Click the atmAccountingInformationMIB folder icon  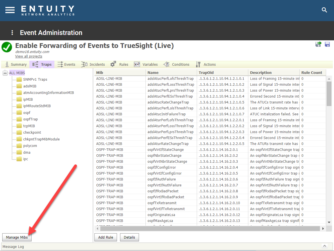(19, 93)
